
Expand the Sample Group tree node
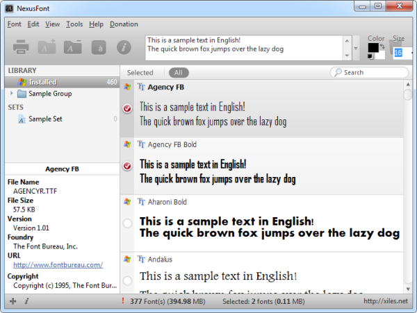pos(11,94)
